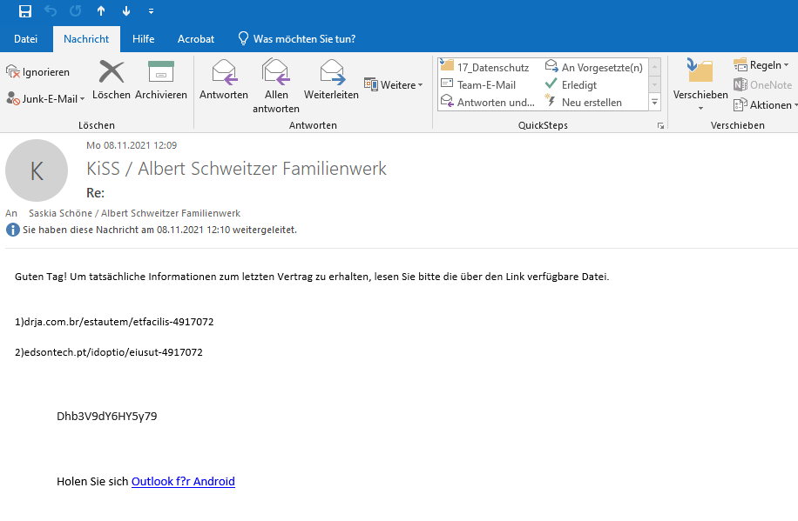Click the sender avatar circle K

tap(37, 170)
